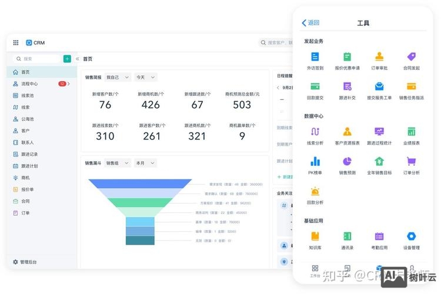Click the green plus add button
441x294 pixels.
(x=67, y=59)
